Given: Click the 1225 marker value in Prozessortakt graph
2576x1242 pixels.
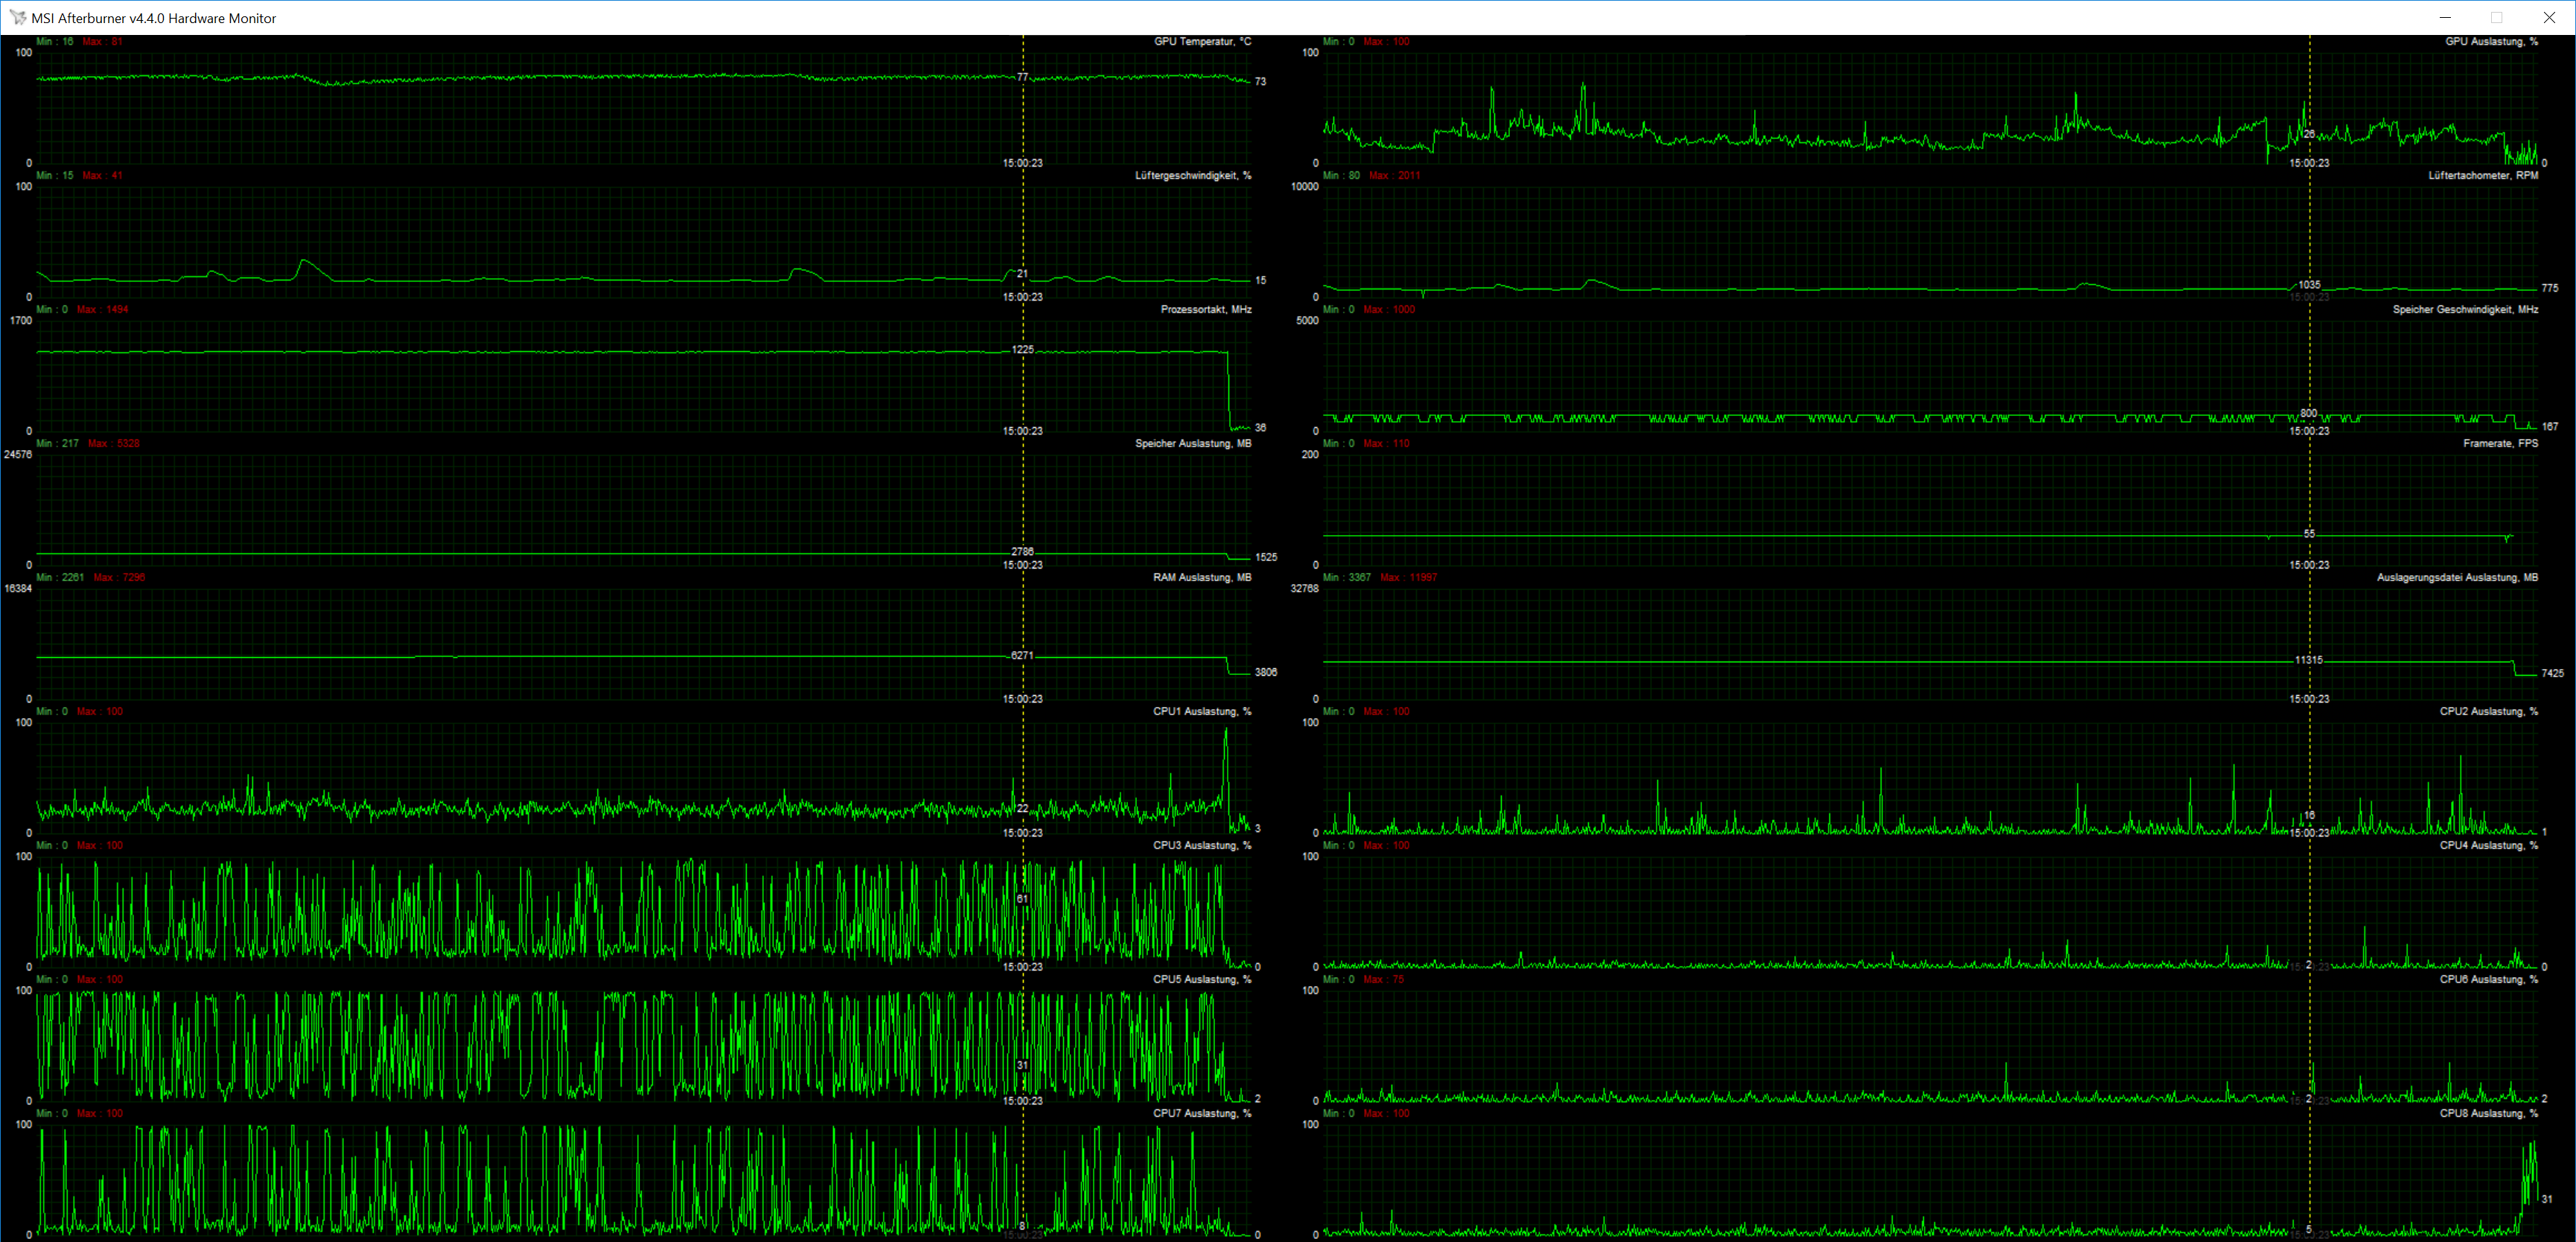Looking at the screenshot, I should tap(1022, 350).
